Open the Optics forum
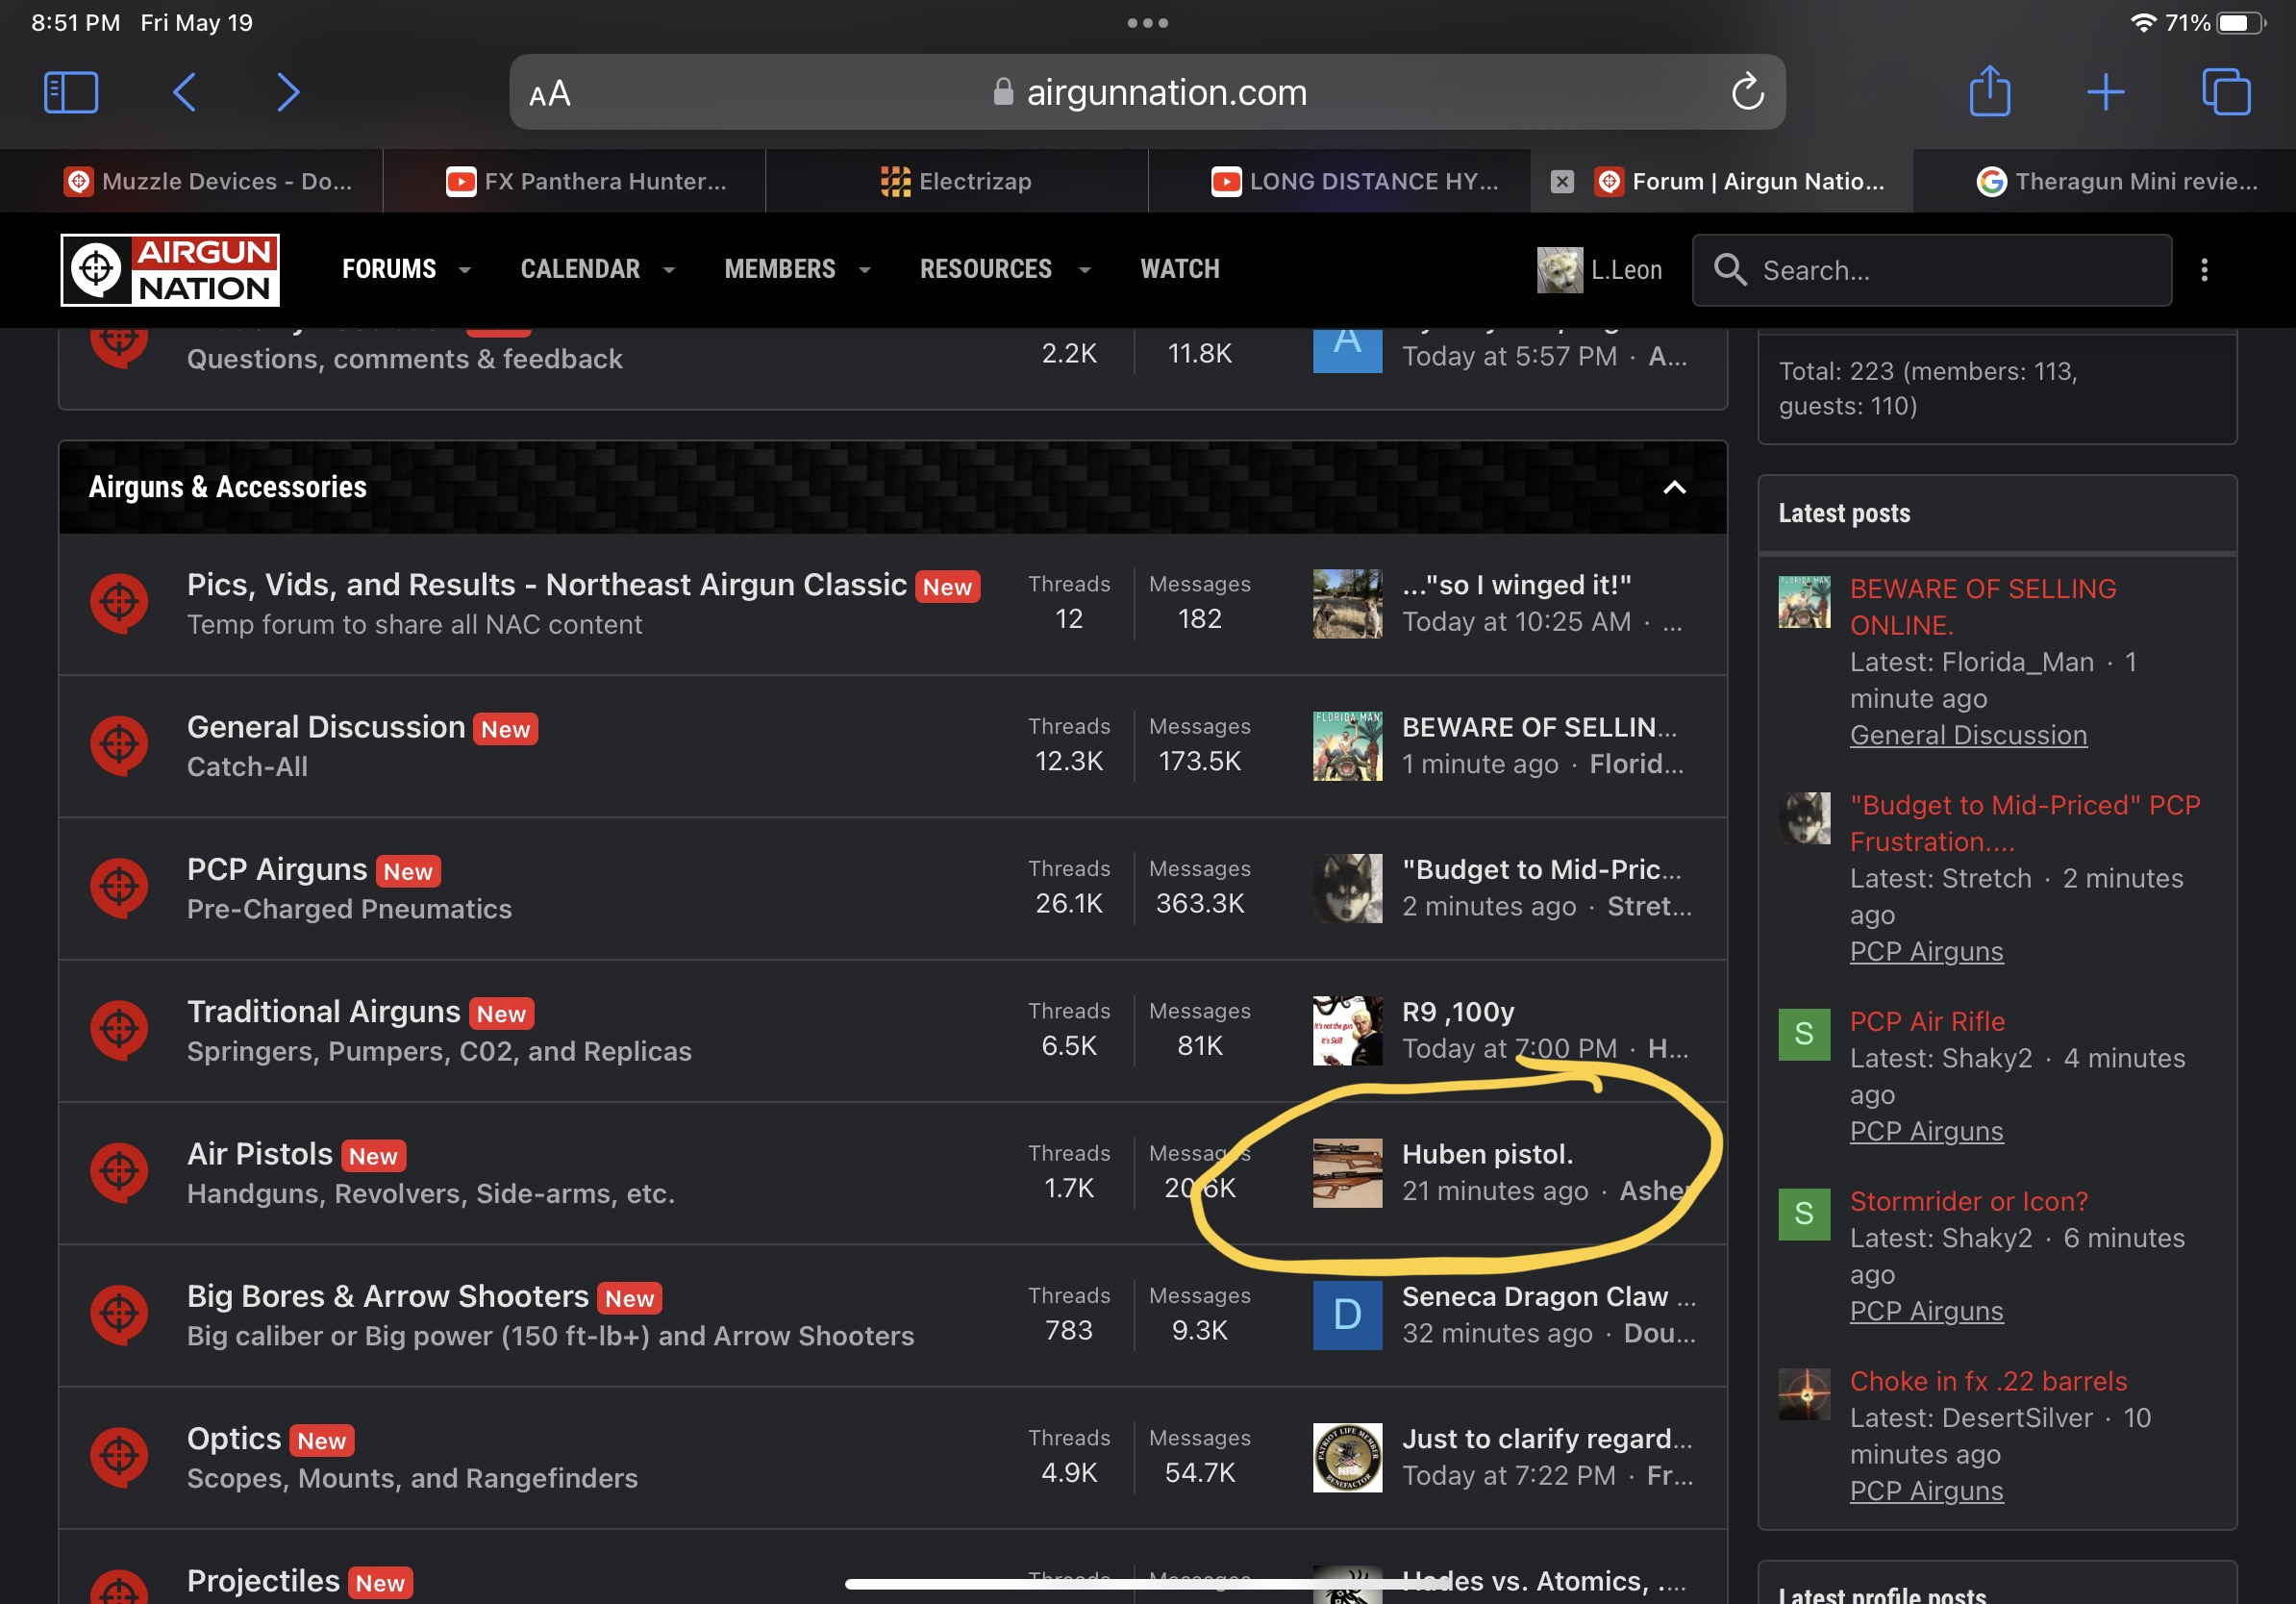Image resolution: width=2296 pixels, height=1604 pixels. [x=234, y=1439]
